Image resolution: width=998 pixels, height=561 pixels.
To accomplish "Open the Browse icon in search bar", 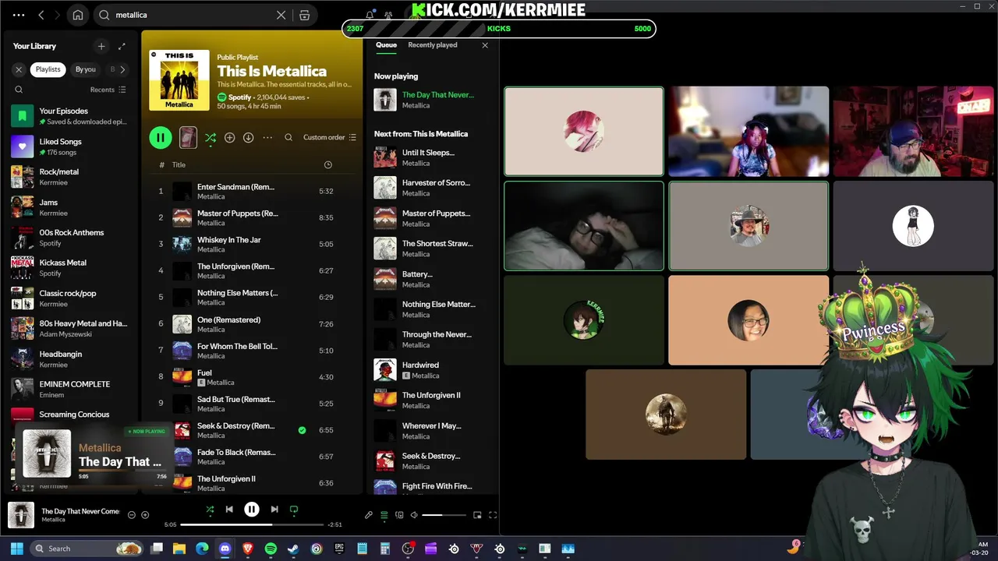I will pyautogui.click(x=305, y=15).
